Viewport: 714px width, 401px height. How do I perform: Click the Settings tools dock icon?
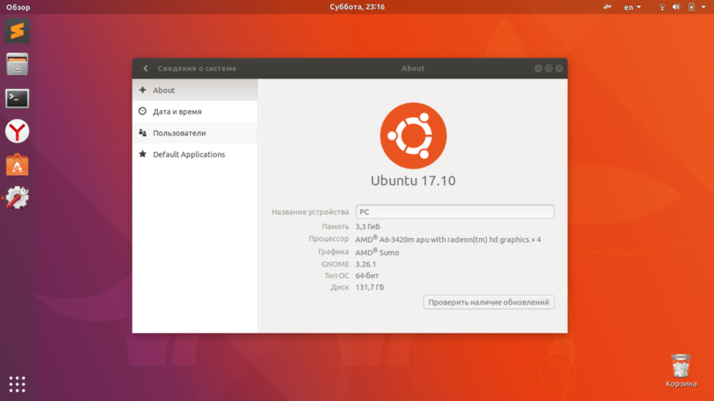pyautogui.click(x=17, y=198)
